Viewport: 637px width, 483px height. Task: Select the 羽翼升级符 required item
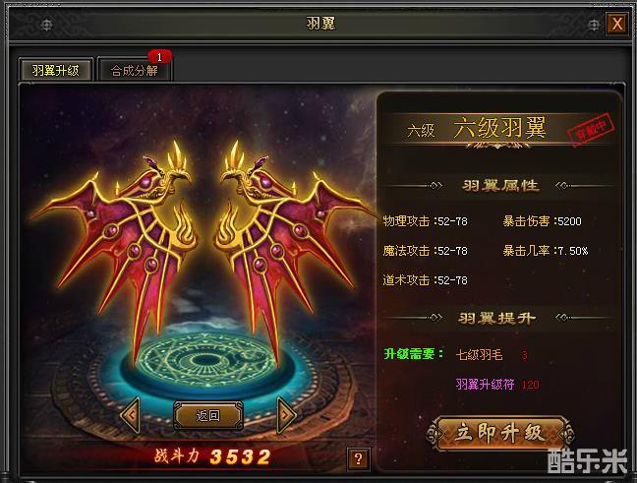[485, 385]
